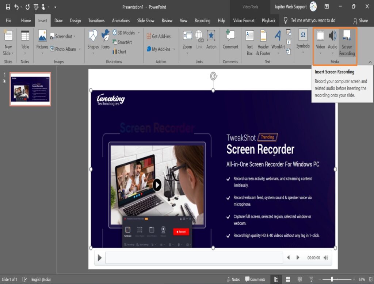Insert a SmartArt graphic
This screenshot has height=284, width=374.
click(x=122, y=42)
